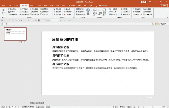This screenshot has height=108, width=169.
Task: Switch to reading view icon in status bar
Action: 139,107
